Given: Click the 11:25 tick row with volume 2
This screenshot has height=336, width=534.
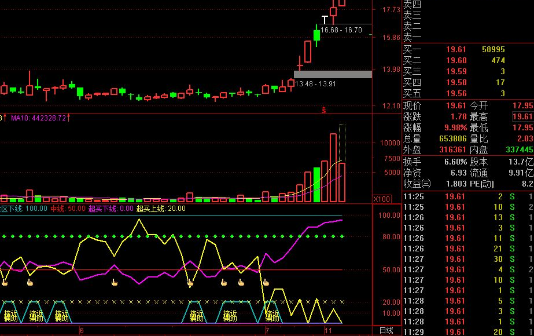Looking at the screenshot, I should 468,196.
